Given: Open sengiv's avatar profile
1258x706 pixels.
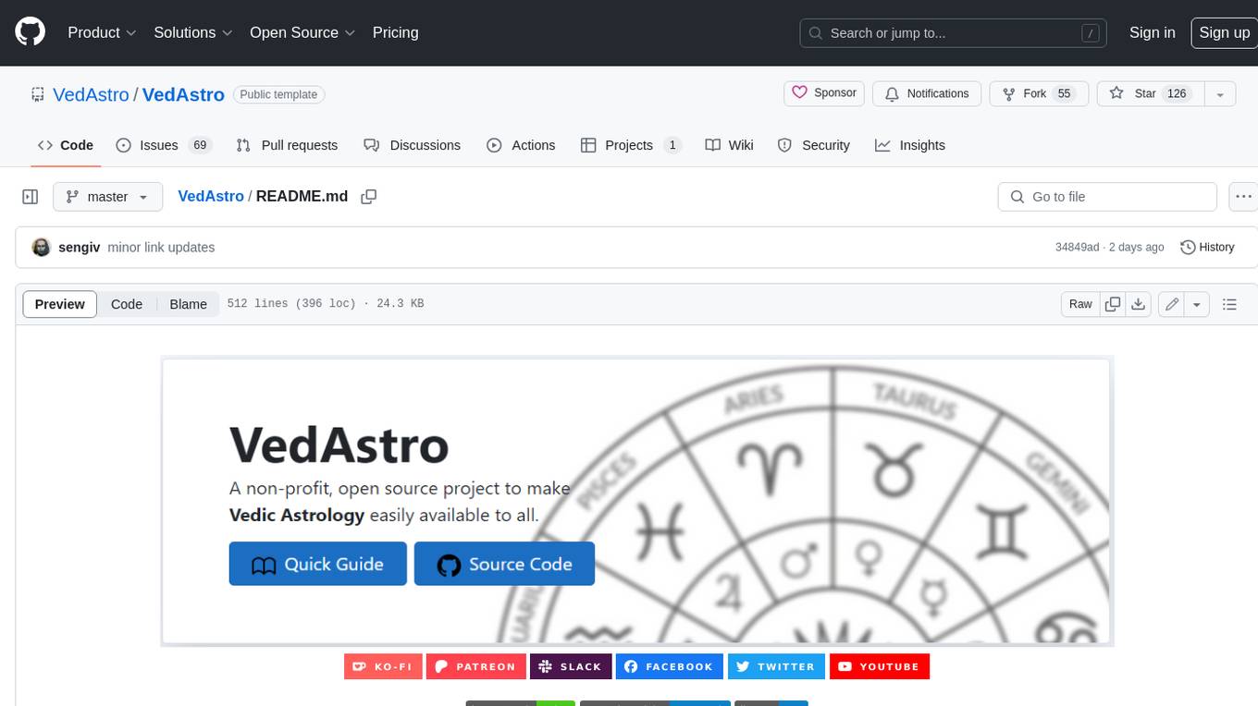Looking at the screenshot, I should click(41, 248).
